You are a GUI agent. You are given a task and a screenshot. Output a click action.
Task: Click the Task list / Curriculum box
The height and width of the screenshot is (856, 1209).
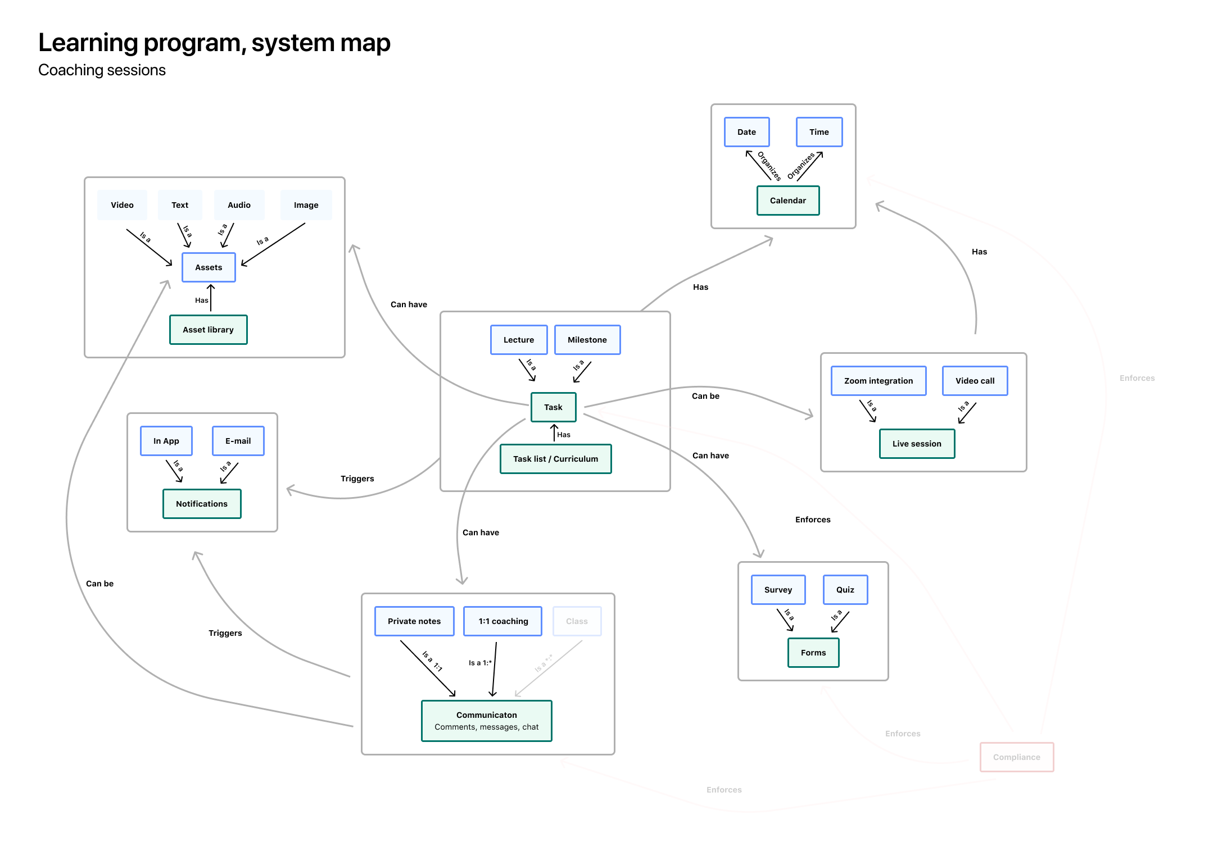(555, 459)
